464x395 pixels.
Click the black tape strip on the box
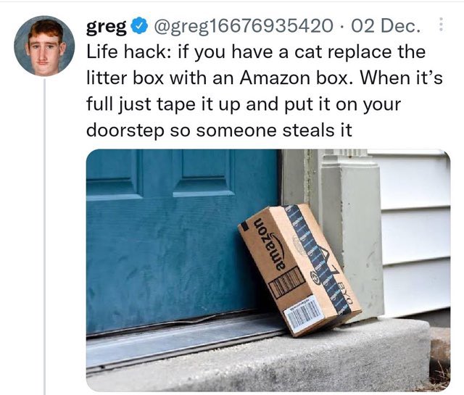point(316,259)
